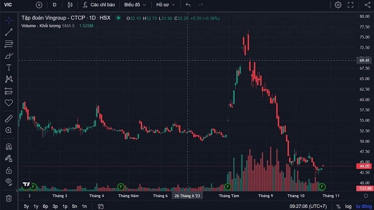Click the Tập đoàn Vingroup chart title
The width and height of the screenshot is (374, 210).
tap(66, 18)
